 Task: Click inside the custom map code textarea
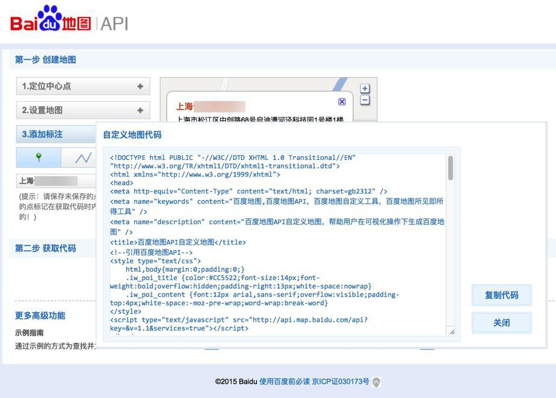277,244
